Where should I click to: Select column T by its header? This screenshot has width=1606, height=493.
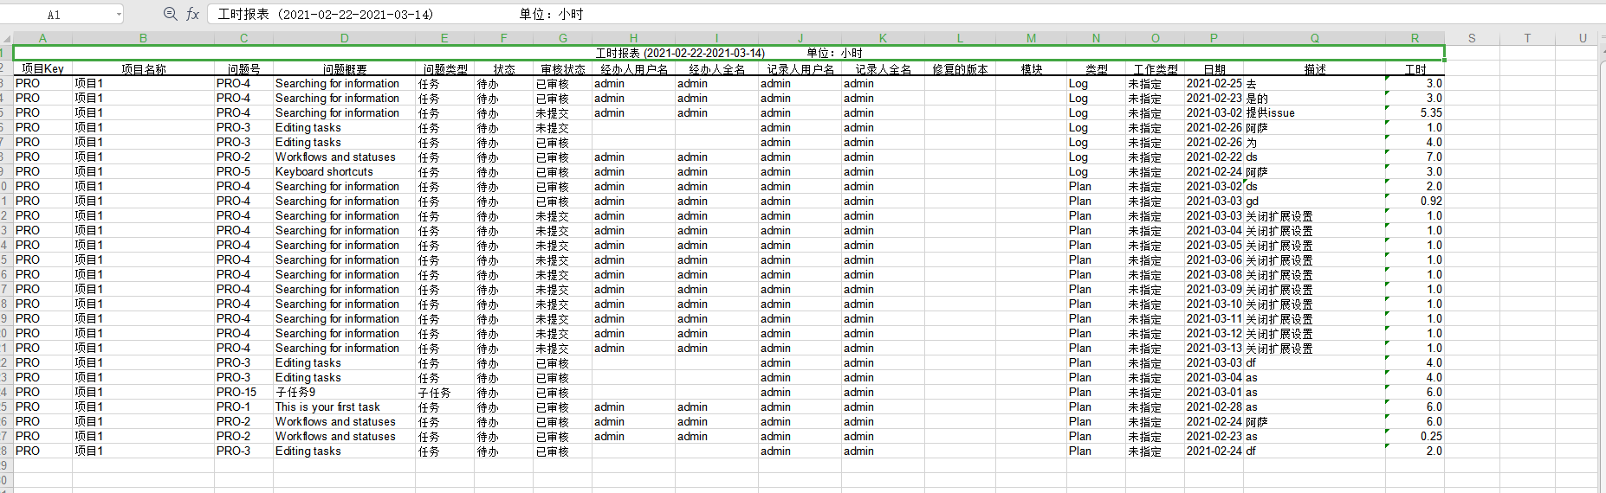coord(1527,38)
